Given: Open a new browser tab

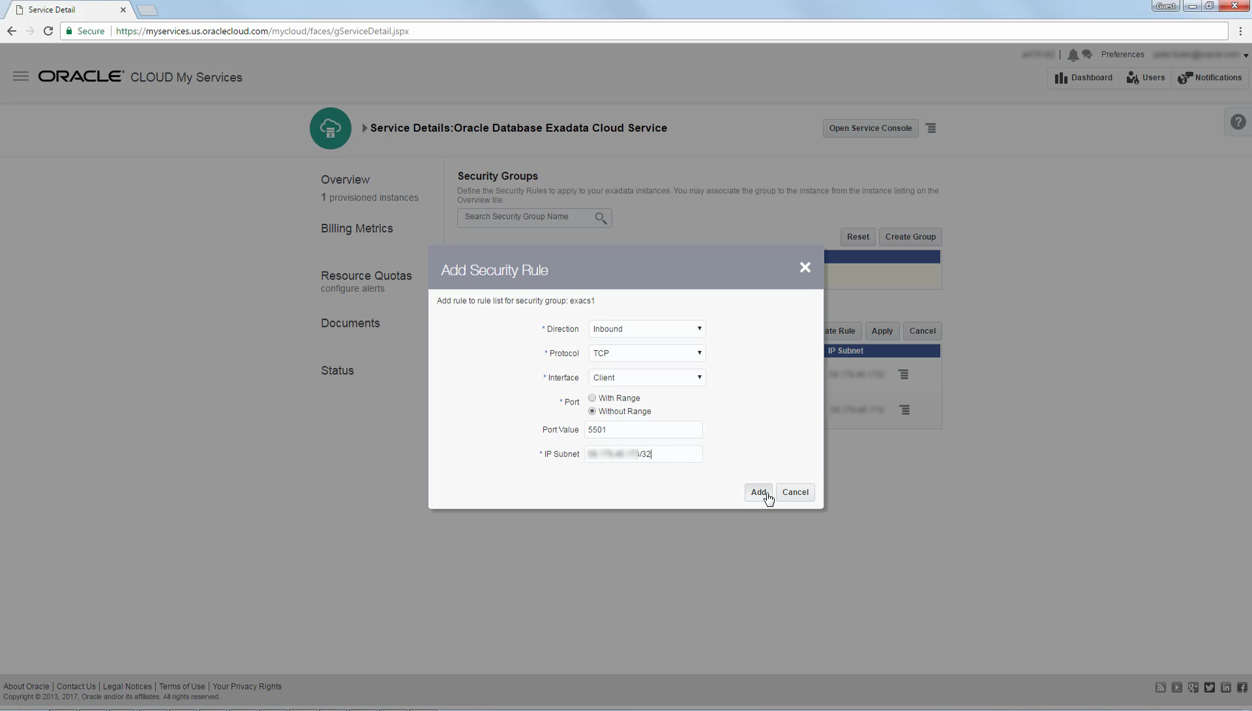Looking at the screenshot, I should click(x=147, y=10).
